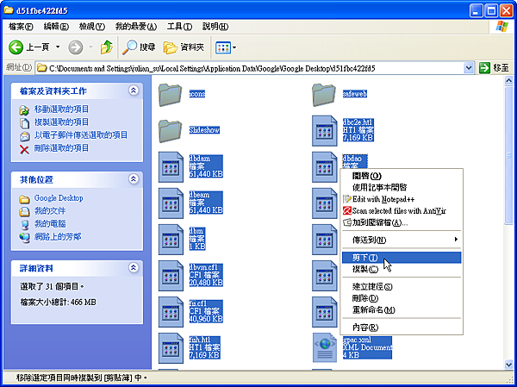Choose 剪下(T) in context menu
Image resolution: width=517 pixels, height=387 pixels.
pos(402,258)
